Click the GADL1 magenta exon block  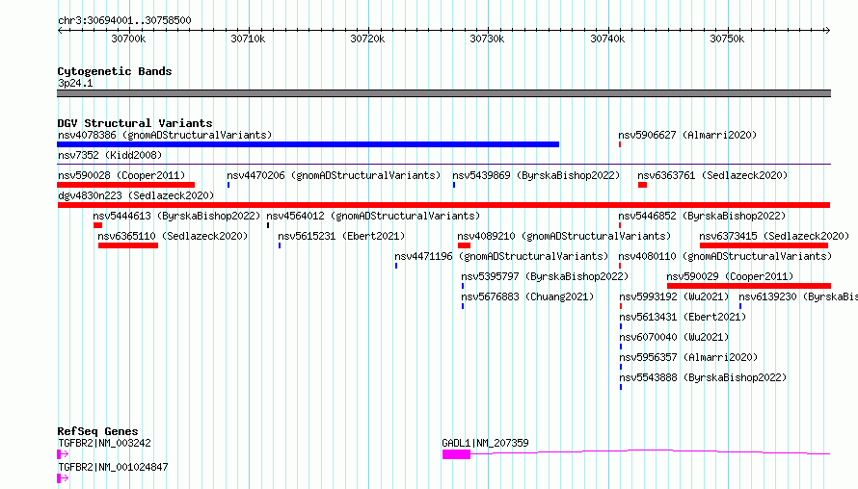point(456,454)
